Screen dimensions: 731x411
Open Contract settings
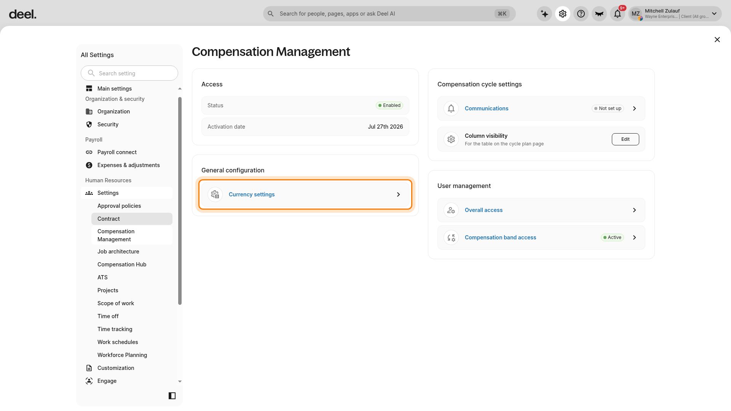click(x=132, y=219)
